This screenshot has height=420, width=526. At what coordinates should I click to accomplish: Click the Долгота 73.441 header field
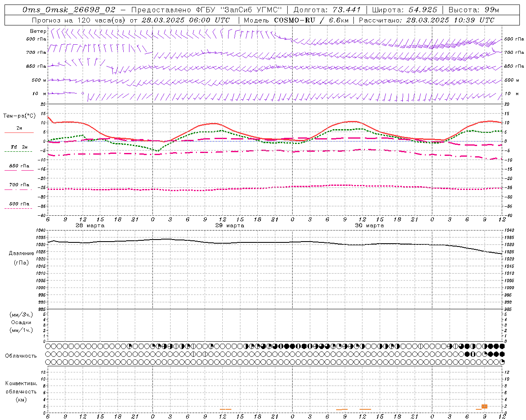pos(327,10)
